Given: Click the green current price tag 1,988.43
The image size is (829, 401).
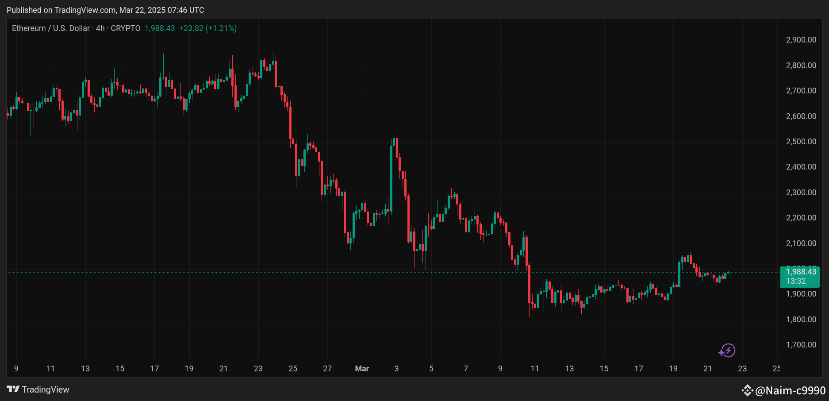Looking at the screenshot, I should tap(801, 271).
